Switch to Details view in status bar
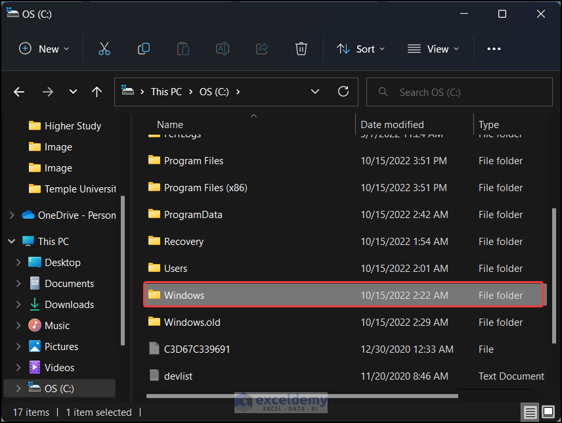This screenshot has width=562, height=423. (x=530, y=412)
